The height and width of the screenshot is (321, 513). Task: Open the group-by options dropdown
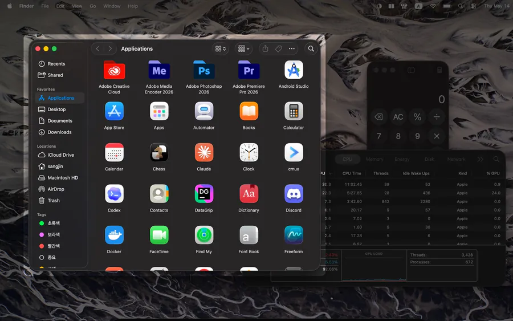pyautogui.click(x=243, y=49)
